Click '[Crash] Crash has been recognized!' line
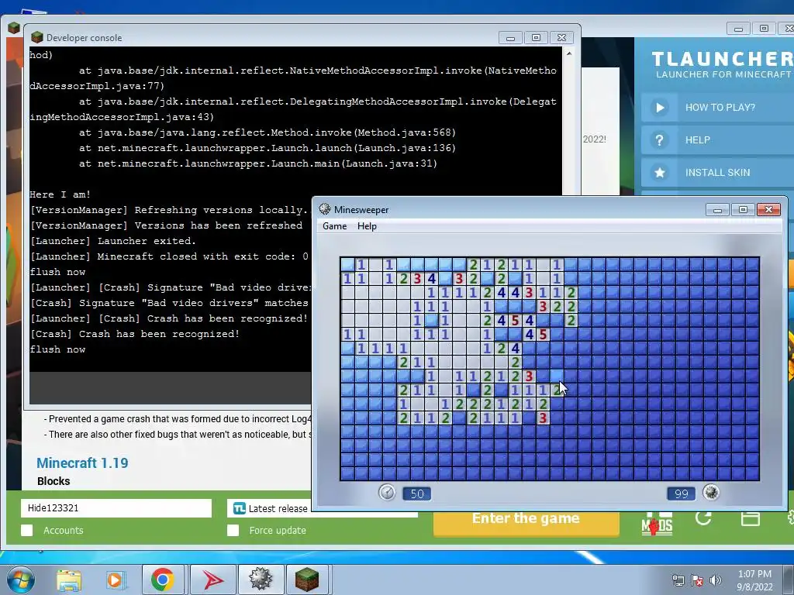Viewport: 794px width, 595px height. click(x=135, y=334)
